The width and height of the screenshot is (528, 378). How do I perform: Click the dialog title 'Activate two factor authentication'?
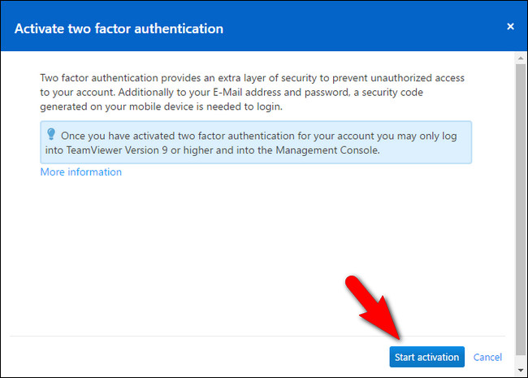click(x=119, y=28)
